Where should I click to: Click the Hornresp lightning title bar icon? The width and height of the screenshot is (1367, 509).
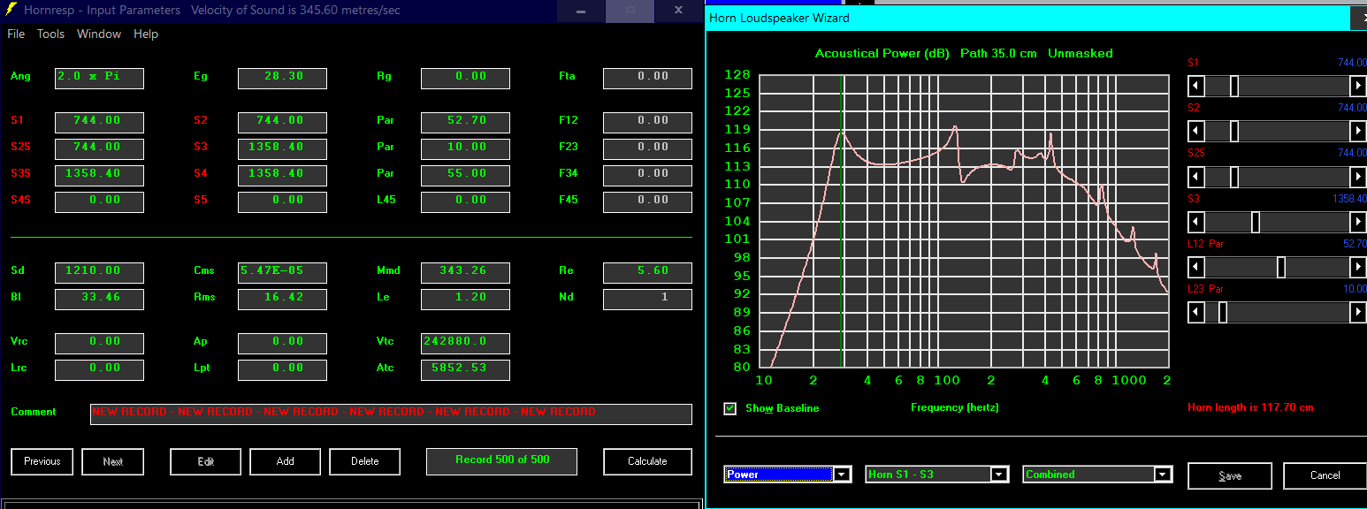pyautogui.click(x=11, y=10)
